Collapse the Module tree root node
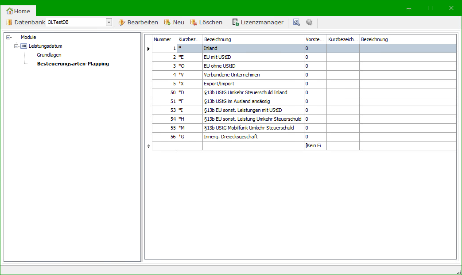 pos(8,37)
